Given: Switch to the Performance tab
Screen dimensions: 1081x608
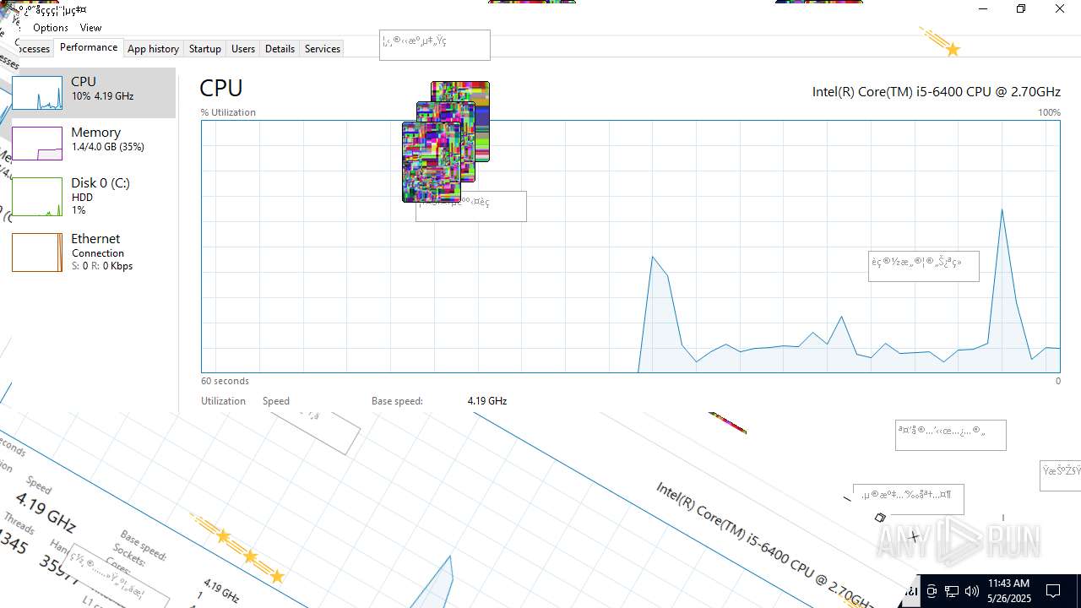Looking at the screenshot, I should 89,48.
